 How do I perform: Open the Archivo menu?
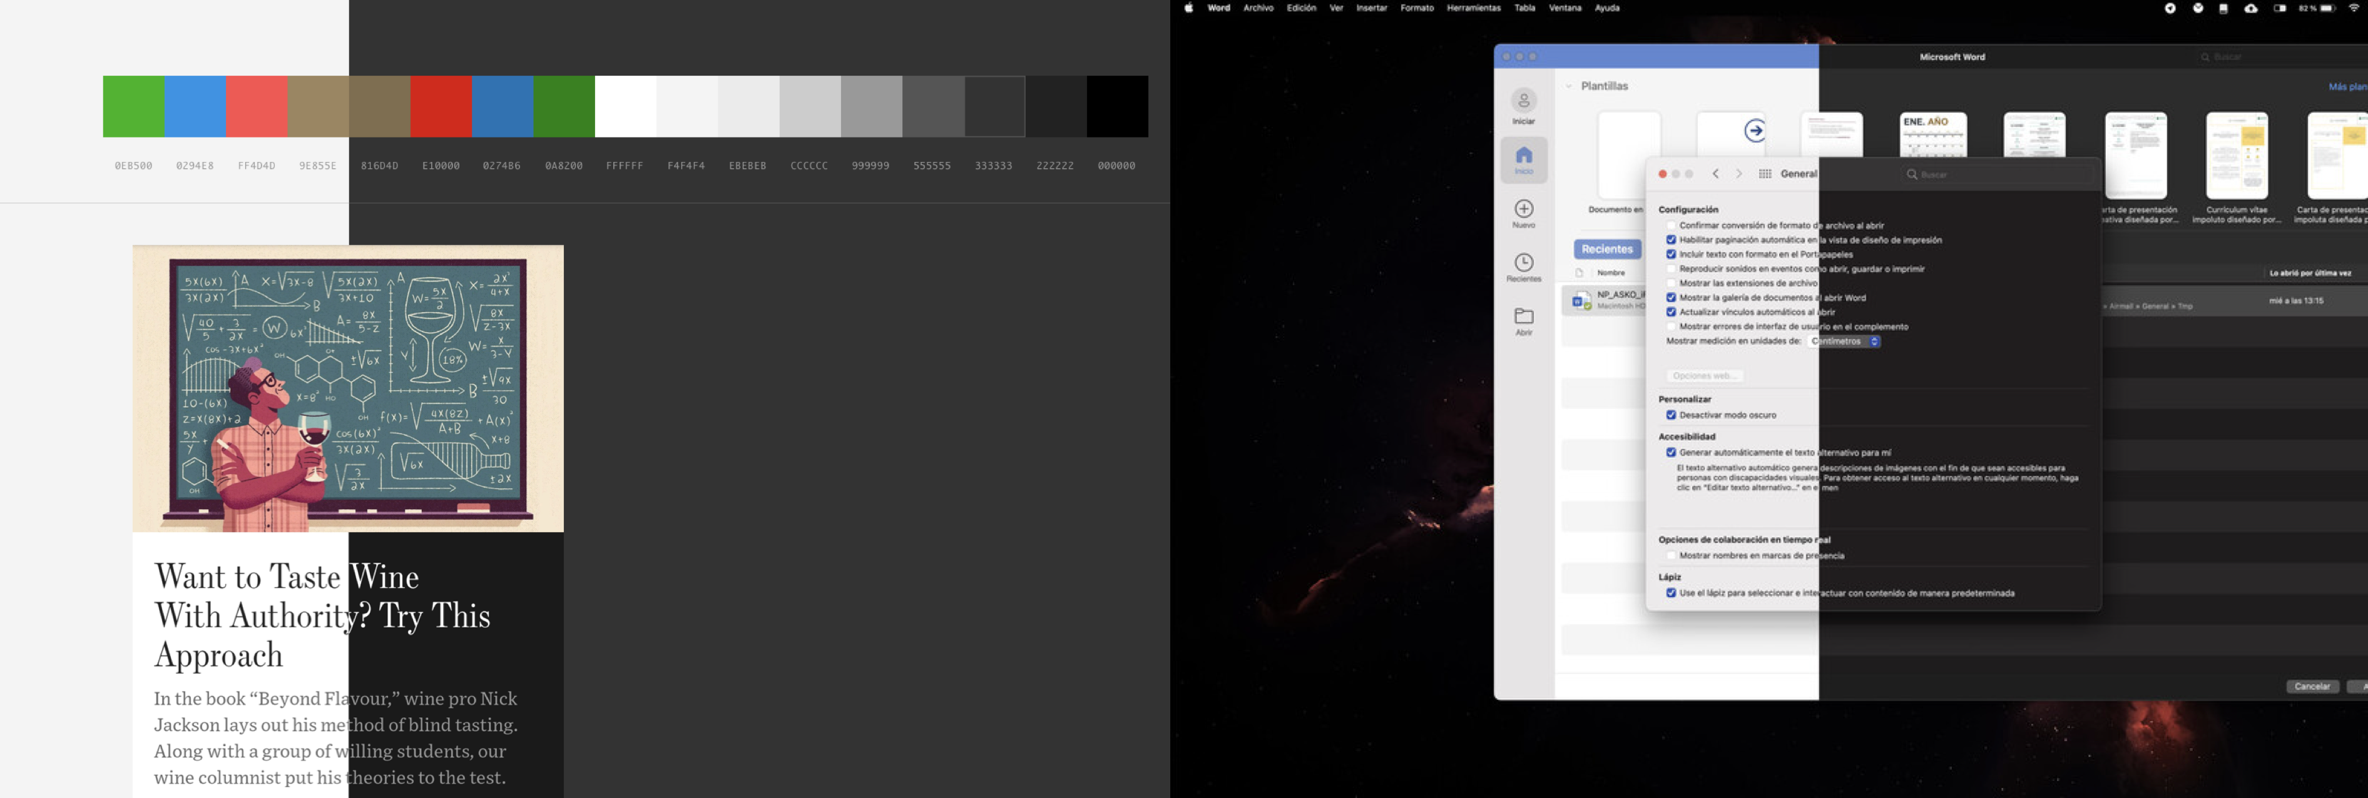coord(1258,8)
